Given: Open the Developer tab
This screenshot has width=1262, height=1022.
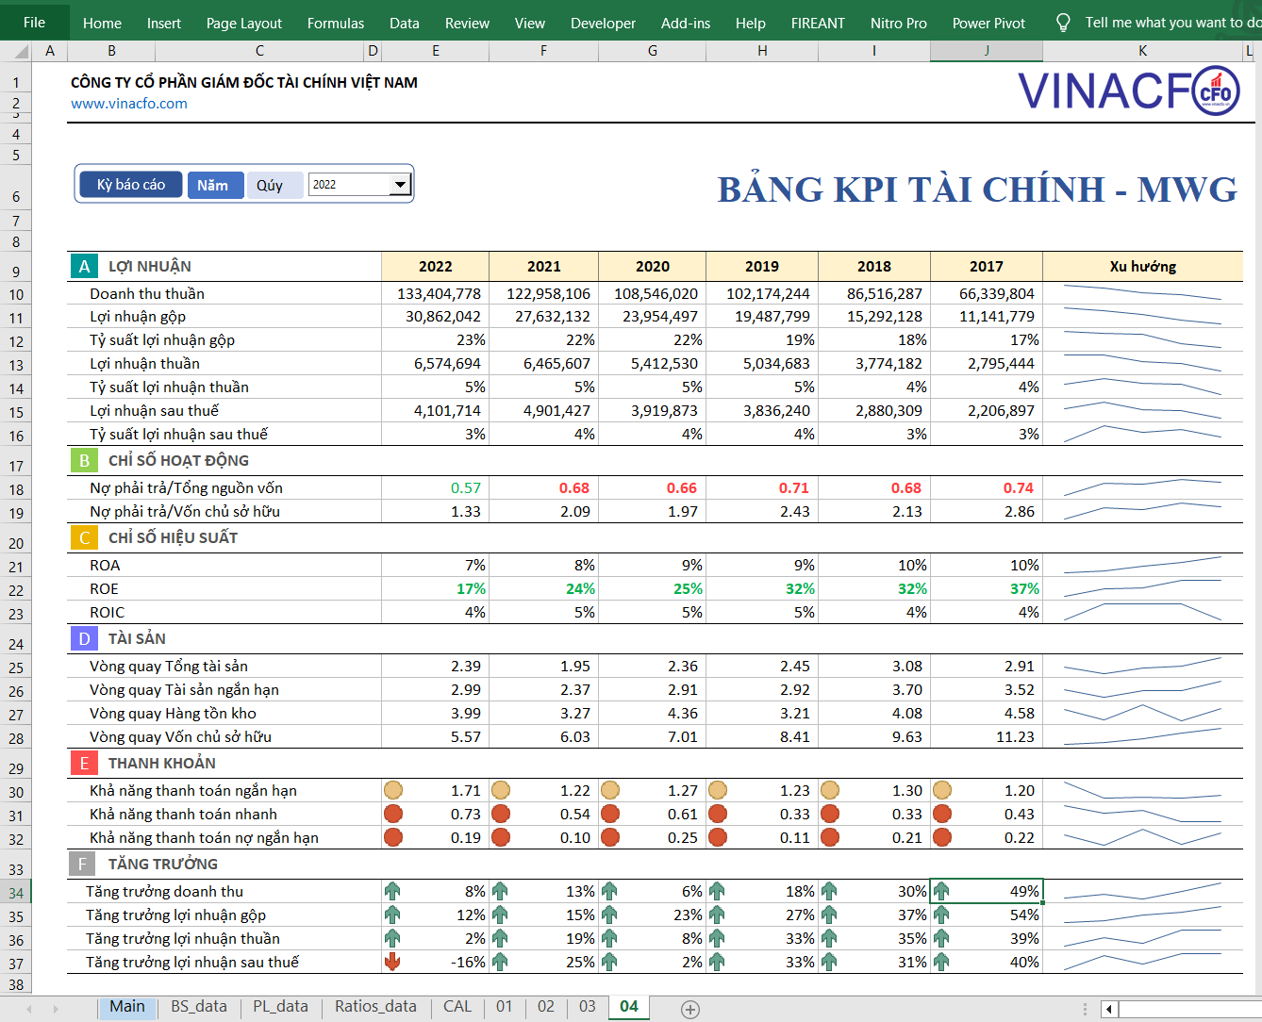Looking at the screenshot, I should click(x=604, y=23).
